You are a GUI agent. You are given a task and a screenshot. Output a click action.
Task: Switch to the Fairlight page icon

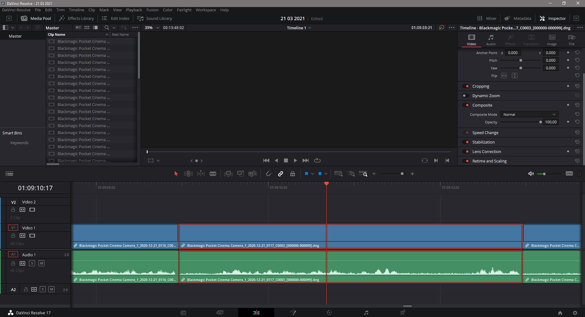(x=366, y=312)
